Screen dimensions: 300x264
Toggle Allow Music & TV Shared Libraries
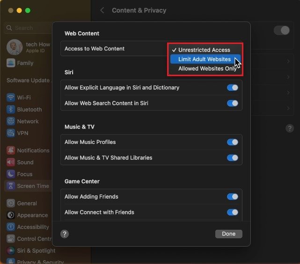[x=233, y=158]
